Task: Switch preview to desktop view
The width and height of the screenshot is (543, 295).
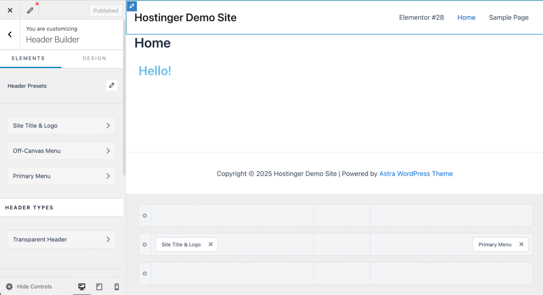Action: pyautogui.click(x=81, y=286)
